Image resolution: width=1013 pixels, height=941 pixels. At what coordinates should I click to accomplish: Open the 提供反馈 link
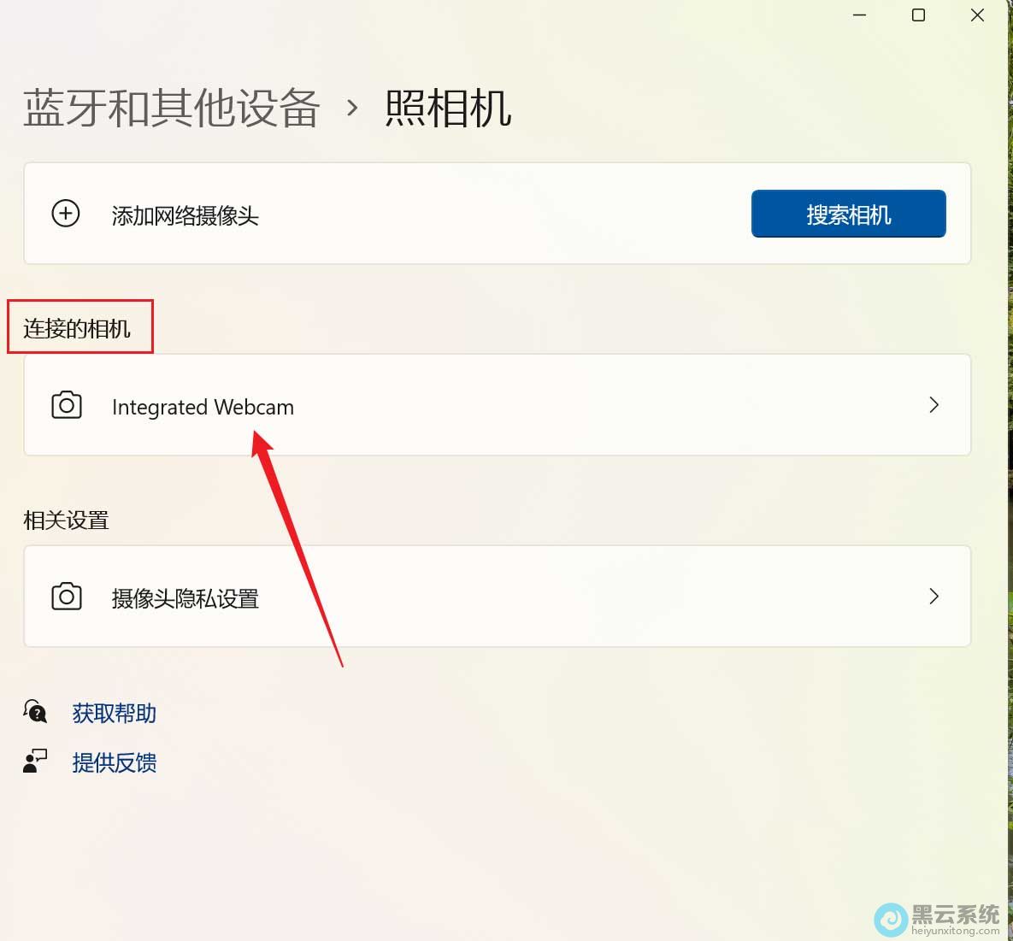pyautogui.click(x=114, y=762)
